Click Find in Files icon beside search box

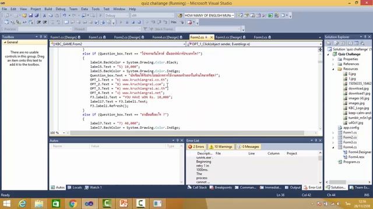click(x=180, y=16)
